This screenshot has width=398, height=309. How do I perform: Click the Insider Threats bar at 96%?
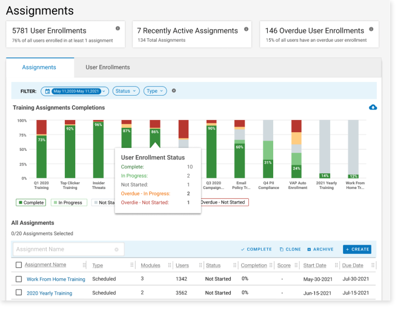click(98, 150)
